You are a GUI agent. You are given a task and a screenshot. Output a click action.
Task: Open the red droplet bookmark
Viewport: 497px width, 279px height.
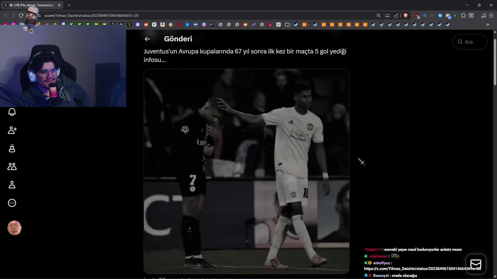(270, 24)
